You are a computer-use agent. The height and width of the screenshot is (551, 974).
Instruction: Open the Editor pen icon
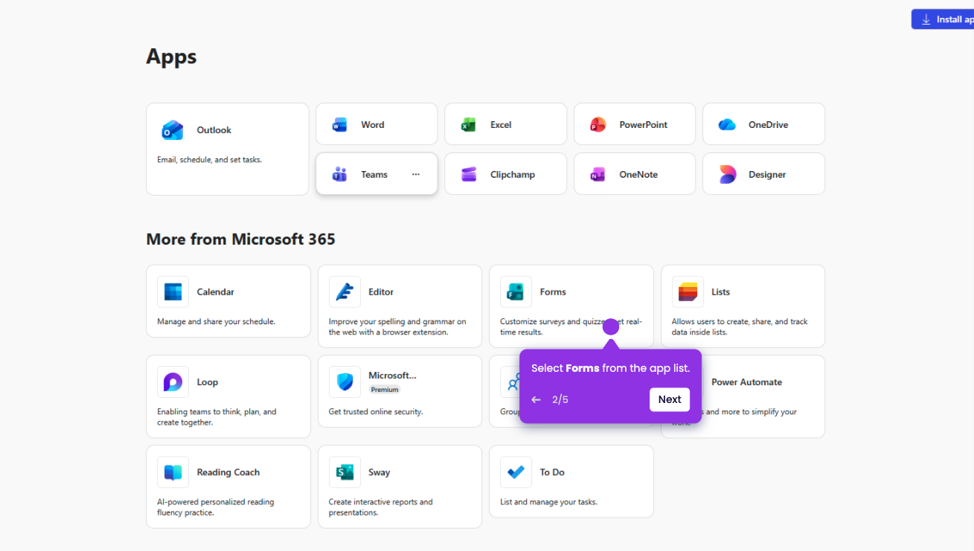(345, 292)
